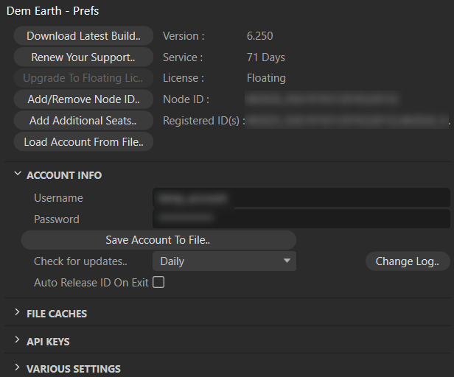
Task: Open Add/Remove Node ID dialog
Action: [83, 99]
